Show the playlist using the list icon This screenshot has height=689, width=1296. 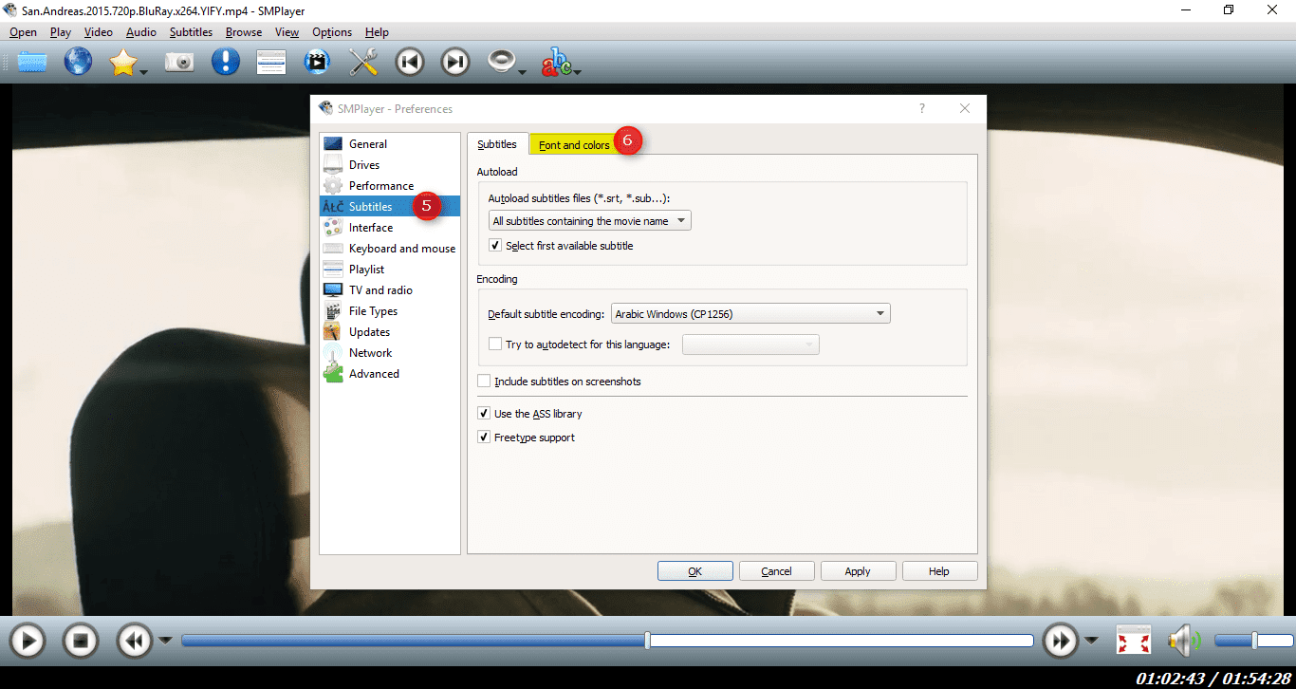tap(271, 63)
